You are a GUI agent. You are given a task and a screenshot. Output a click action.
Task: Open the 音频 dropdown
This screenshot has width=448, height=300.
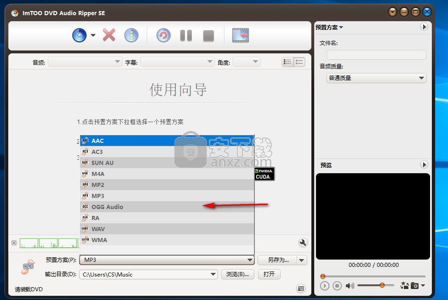85,62
